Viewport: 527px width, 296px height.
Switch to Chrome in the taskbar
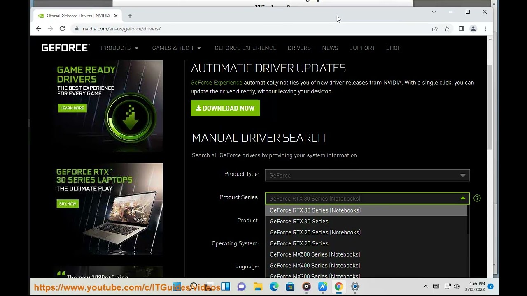coord(338,287)
